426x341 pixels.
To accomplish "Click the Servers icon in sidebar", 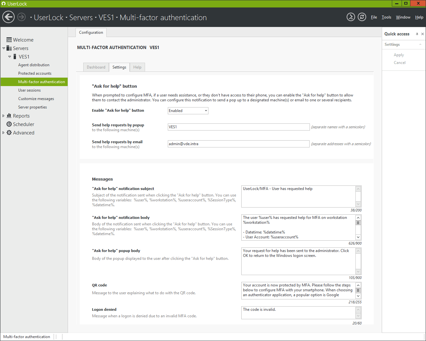I will [x=9, y=48].
